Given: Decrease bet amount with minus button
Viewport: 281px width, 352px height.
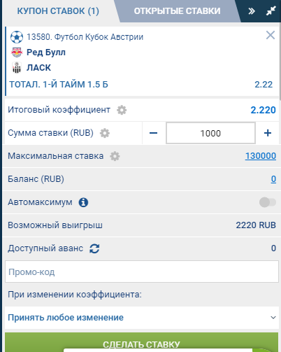Looking at the screenshot, I should [x=153, y=133].
